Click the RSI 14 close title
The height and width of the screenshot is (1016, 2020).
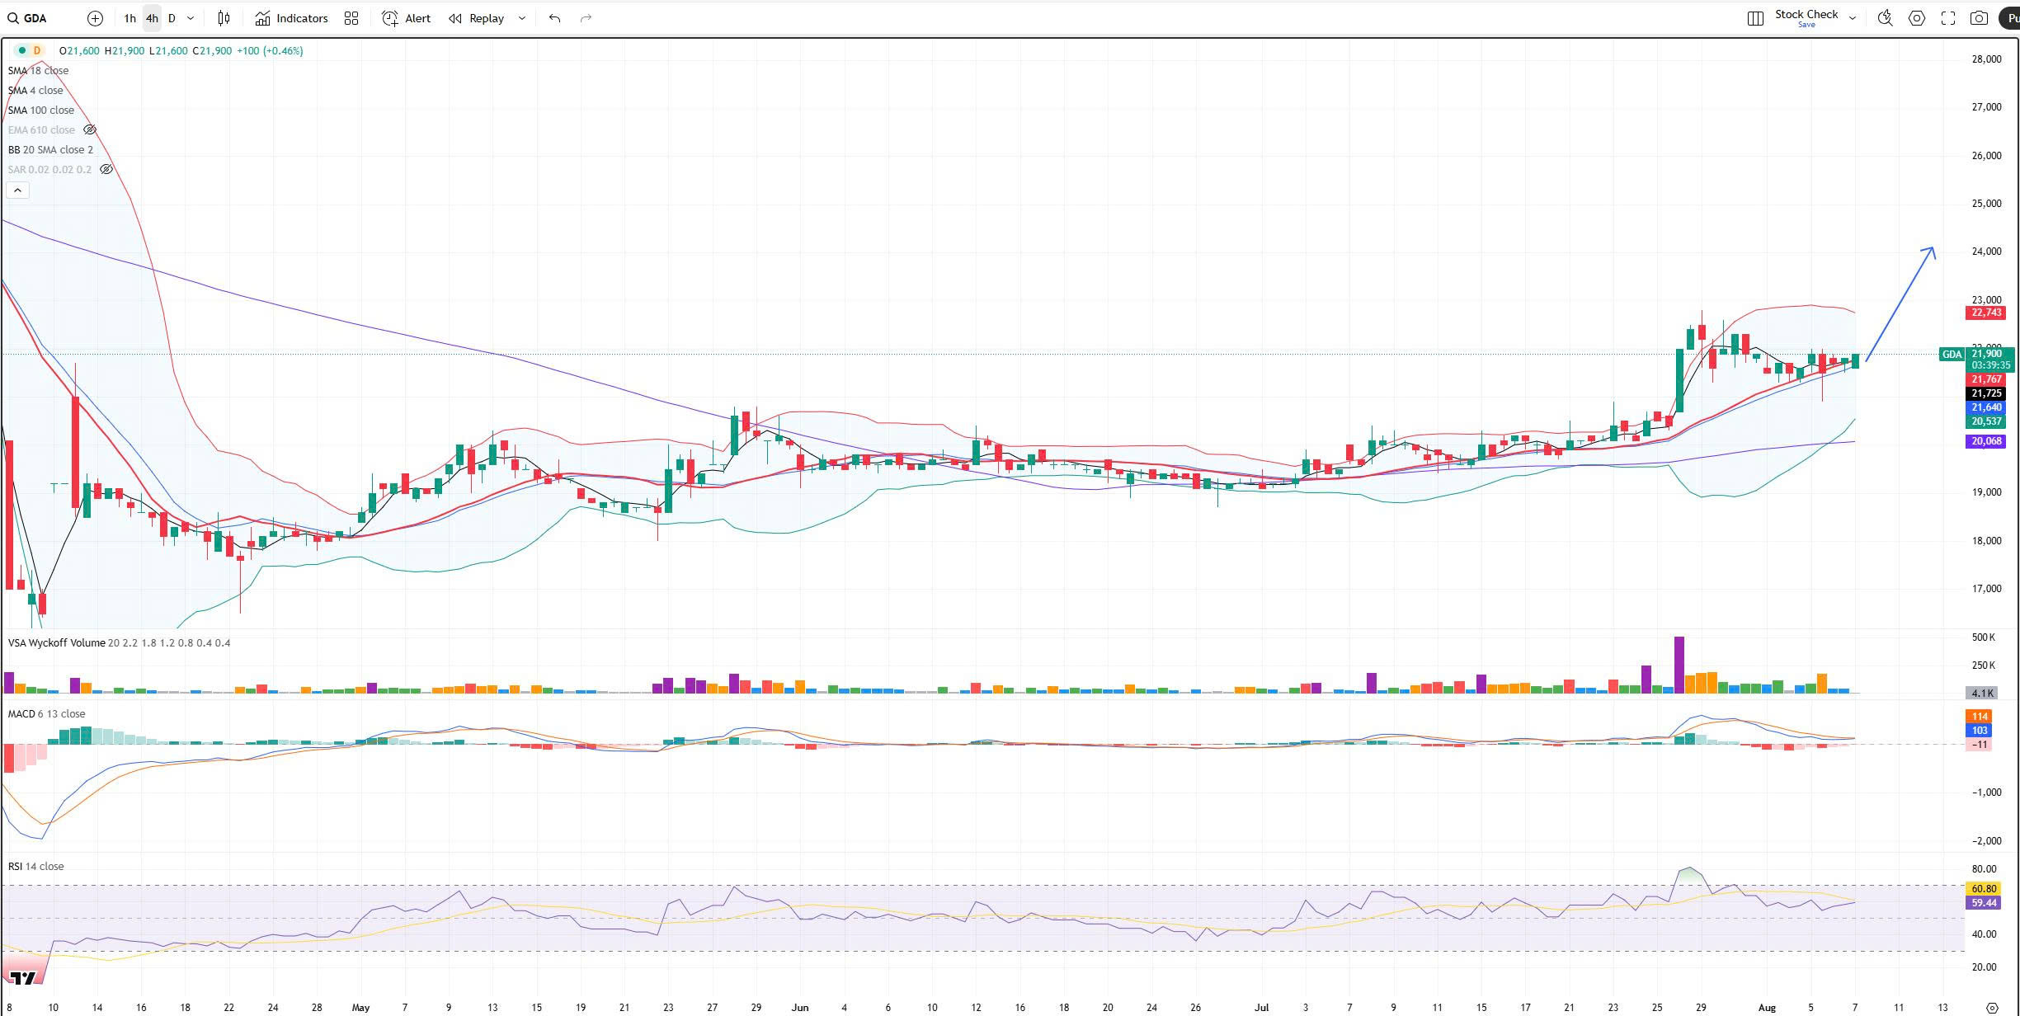pyautogui.click(x=35, y=866)
